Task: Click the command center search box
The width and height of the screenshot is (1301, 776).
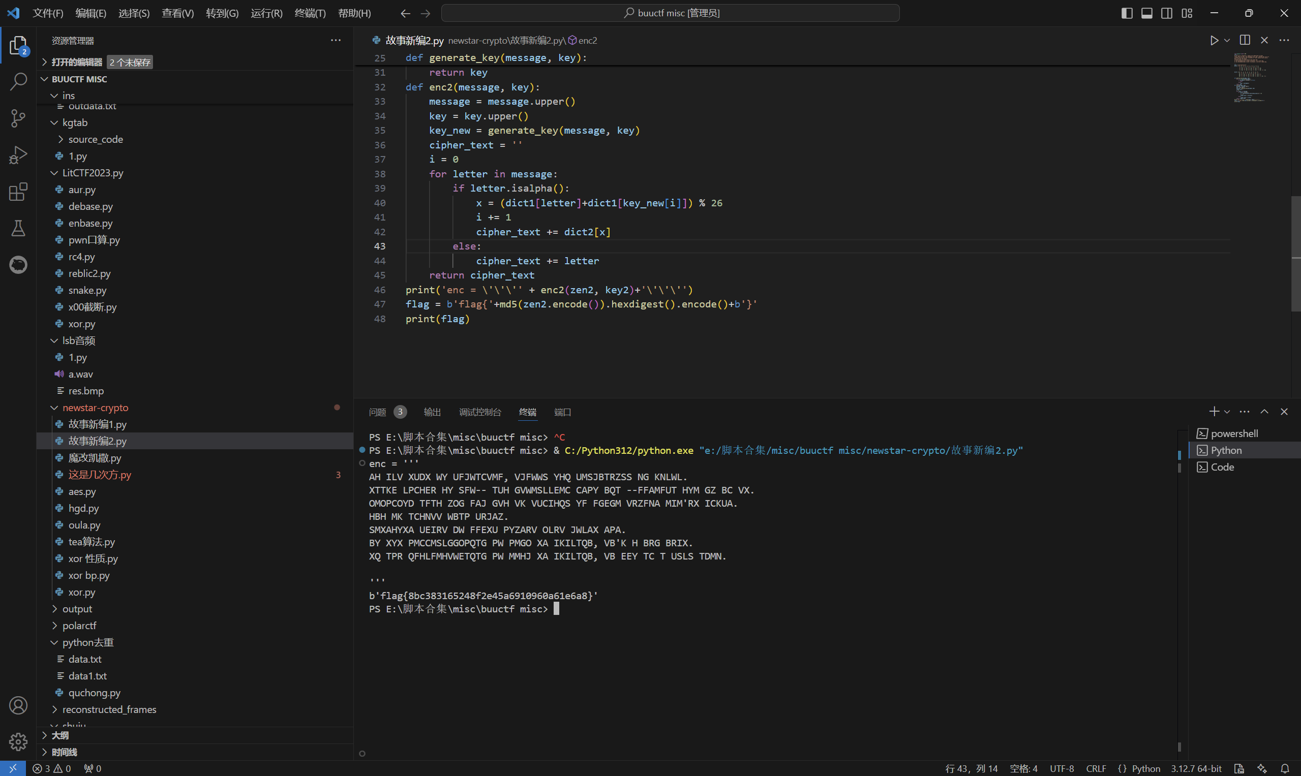Action: pos(670,13)
